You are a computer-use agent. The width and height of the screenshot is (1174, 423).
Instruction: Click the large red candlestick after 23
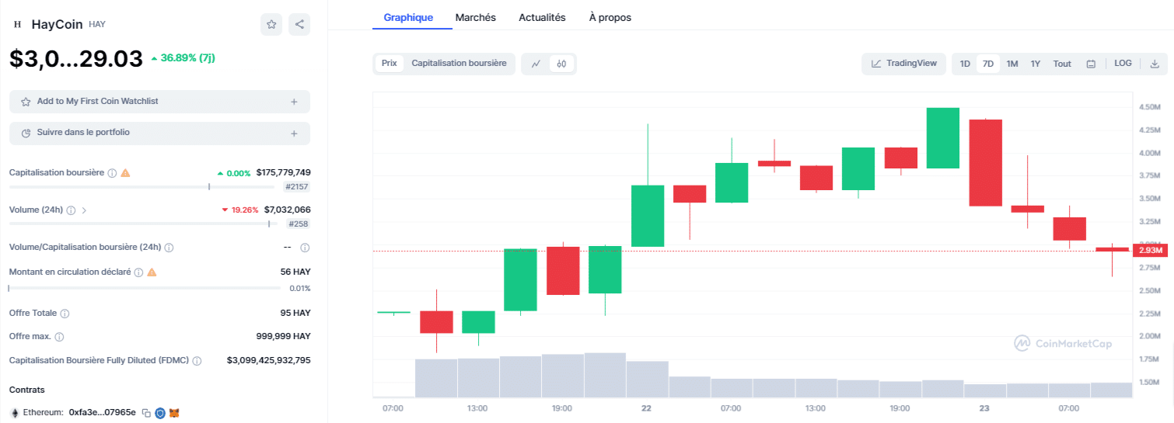985,163
